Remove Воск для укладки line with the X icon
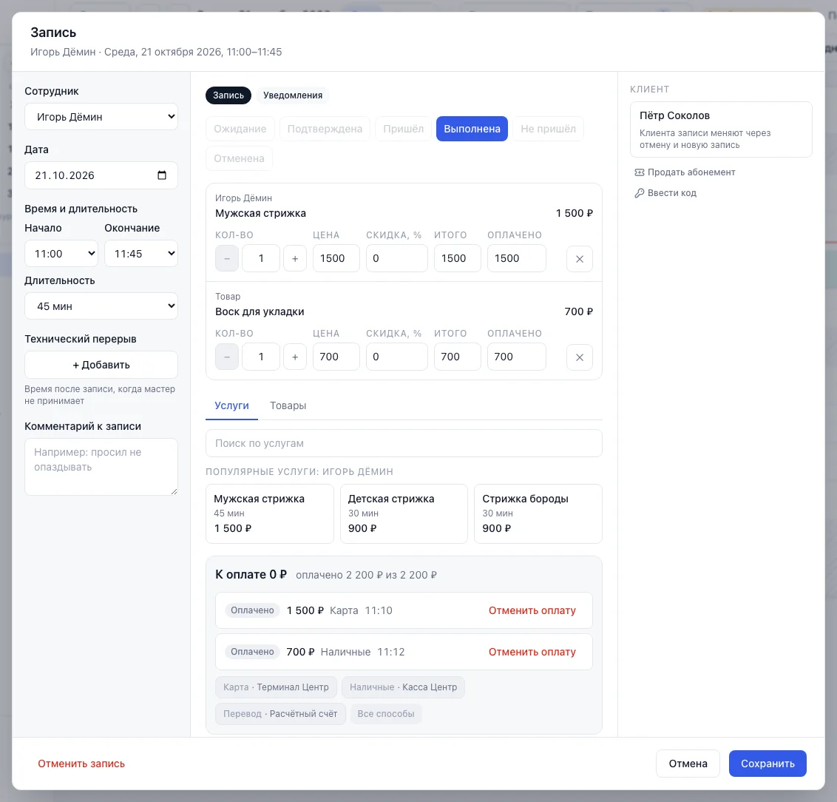 pos(579,357)
